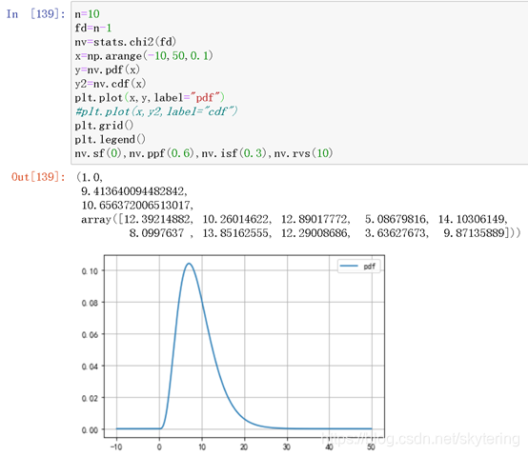Click array value 12.89017772
The image size is (528, 456).
tap(315, 219)
